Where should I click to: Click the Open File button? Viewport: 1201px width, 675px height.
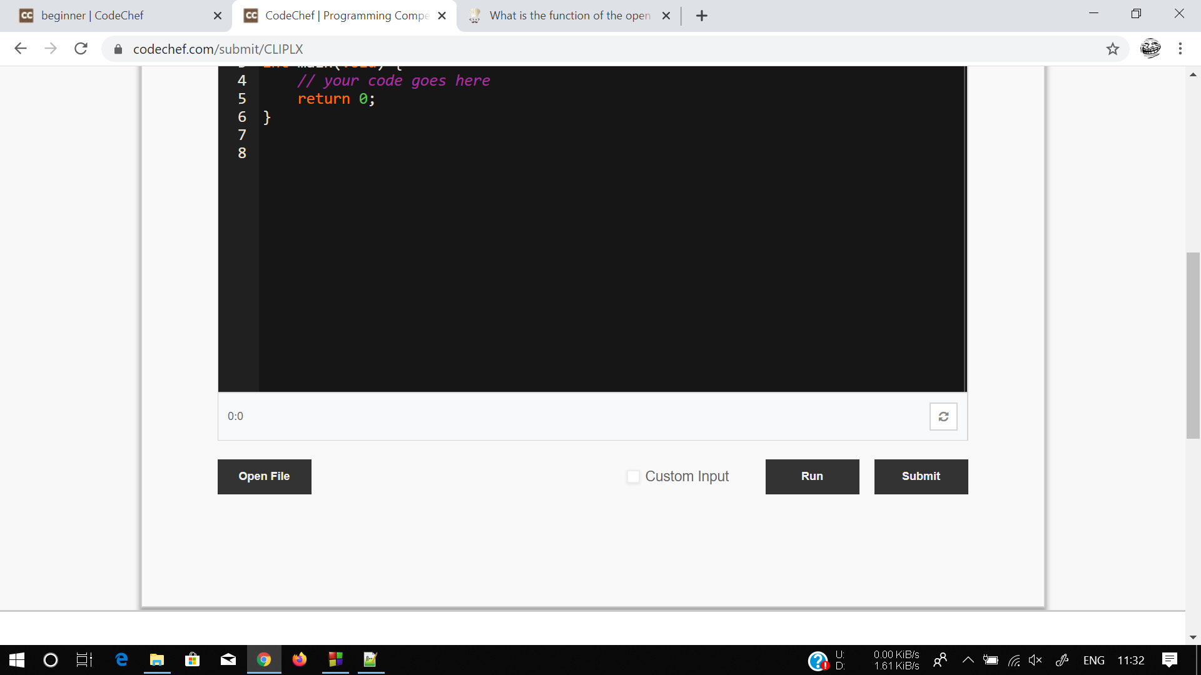pyautogui.click(x=264, y=477)
